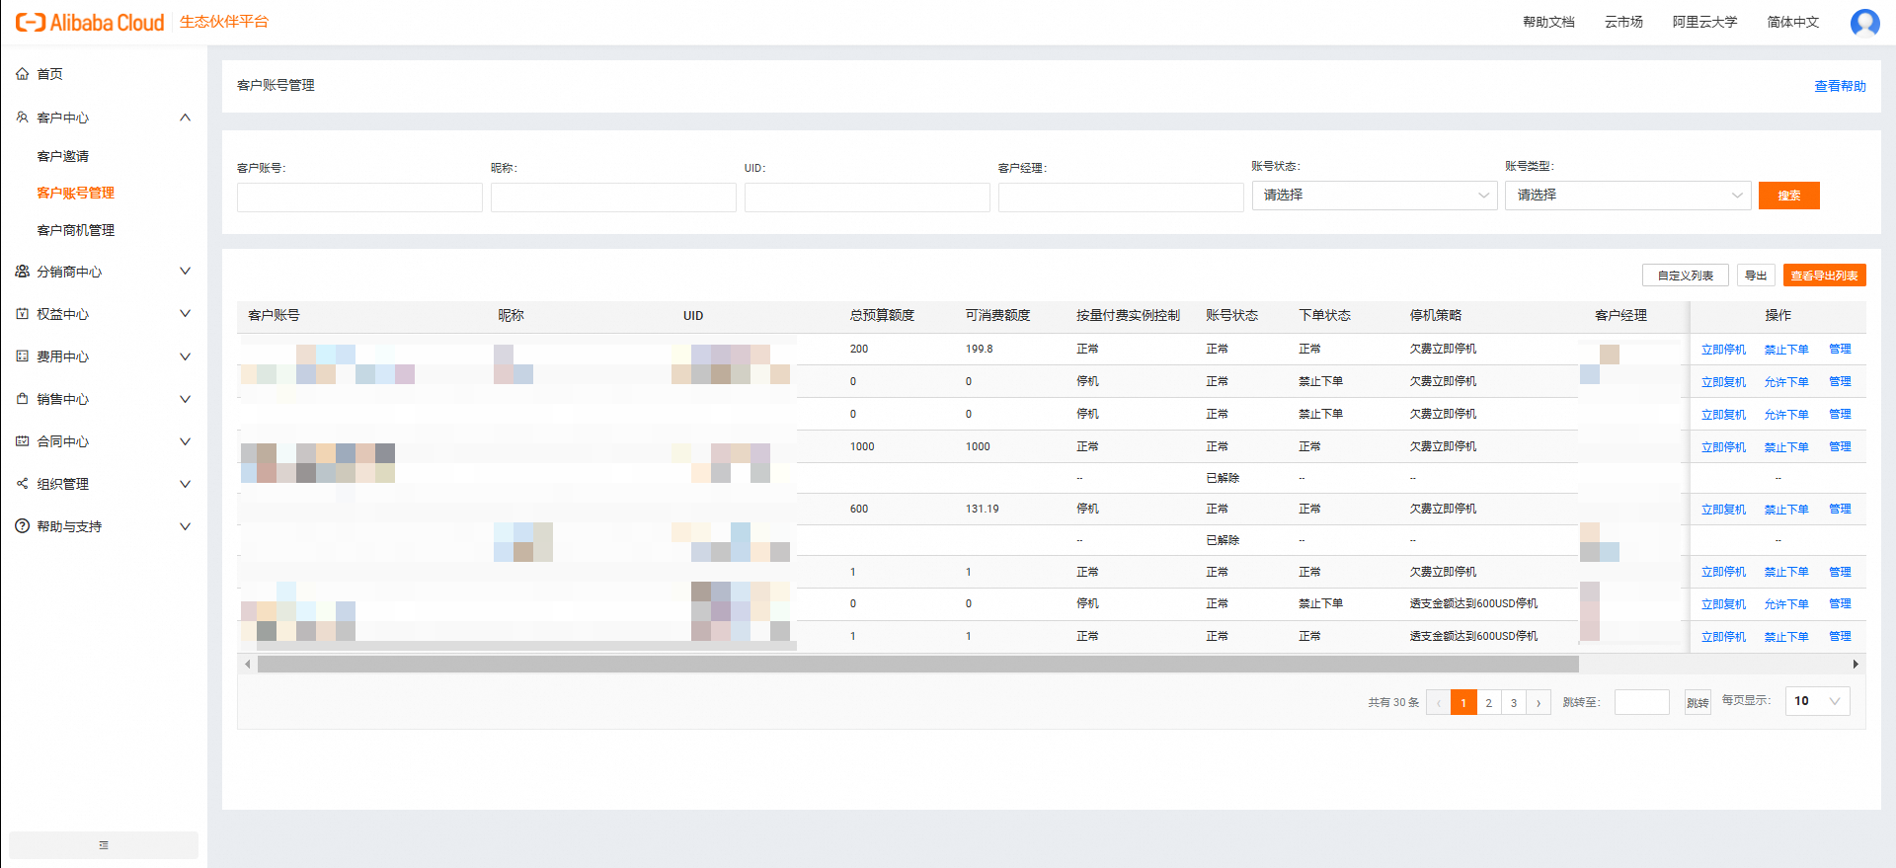The height and width of the screenshot is (868, 1896).
Task: Focus the 客户账号 search field
Action: pos(359,197)
